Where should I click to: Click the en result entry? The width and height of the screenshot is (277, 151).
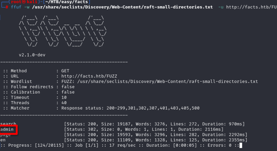[x=3, y=140]
